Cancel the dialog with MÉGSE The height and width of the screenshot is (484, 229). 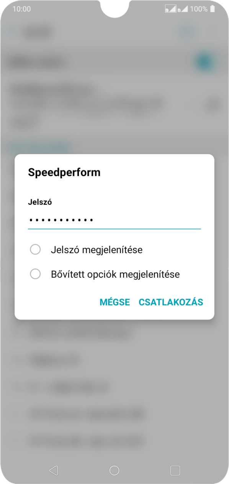[x=114, y=302]
